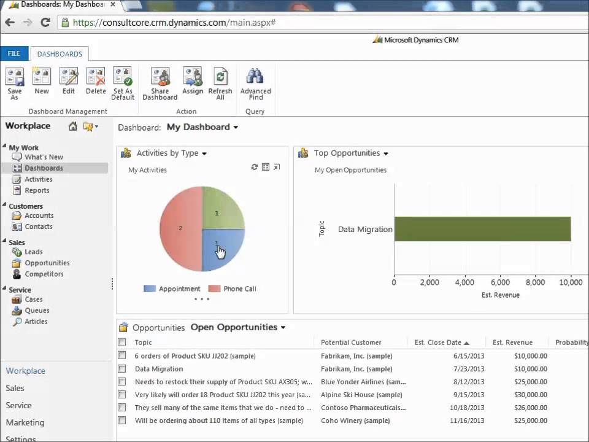Switch to the Sales area

[x=15, y=388]
